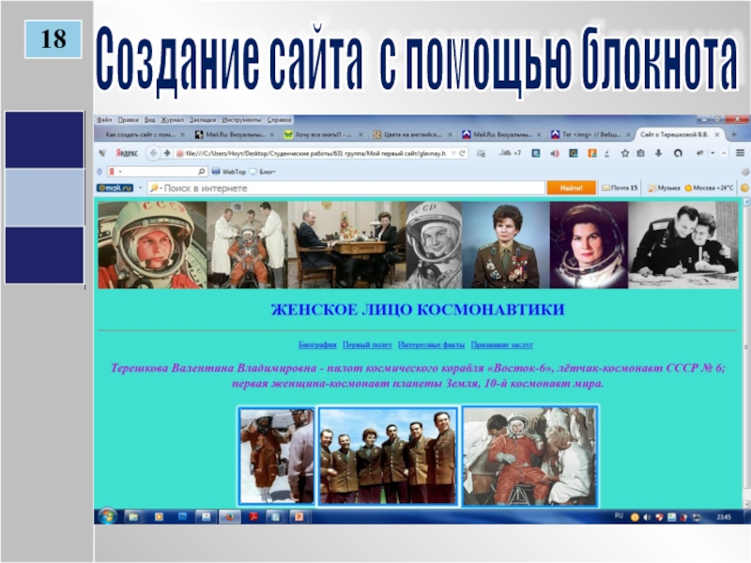Open the Блог dropdown in the bookmarks toolbar
Image resolution: width=751 pixels, height=563 pixels.
pos(263,172)
